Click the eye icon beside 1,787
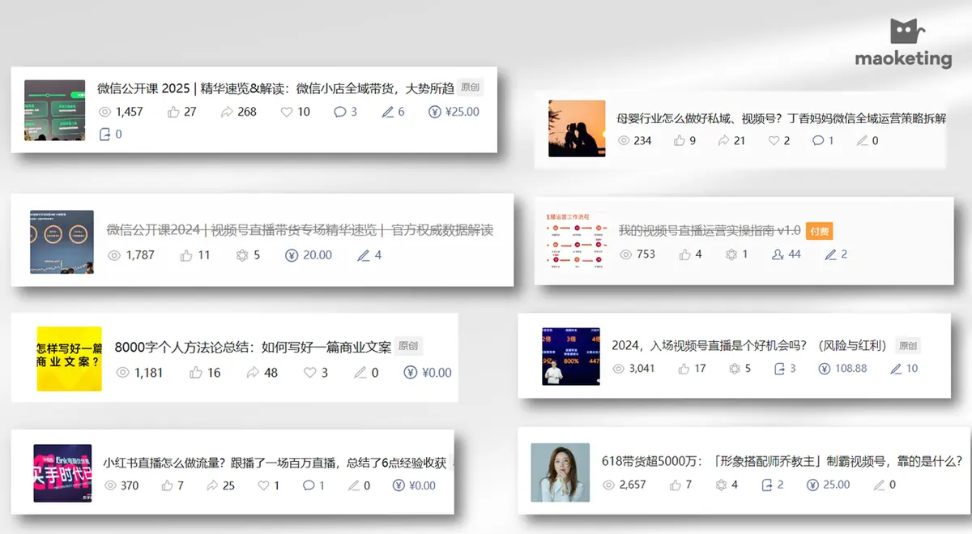Screen dimensions: 972x534 (114, 255)
